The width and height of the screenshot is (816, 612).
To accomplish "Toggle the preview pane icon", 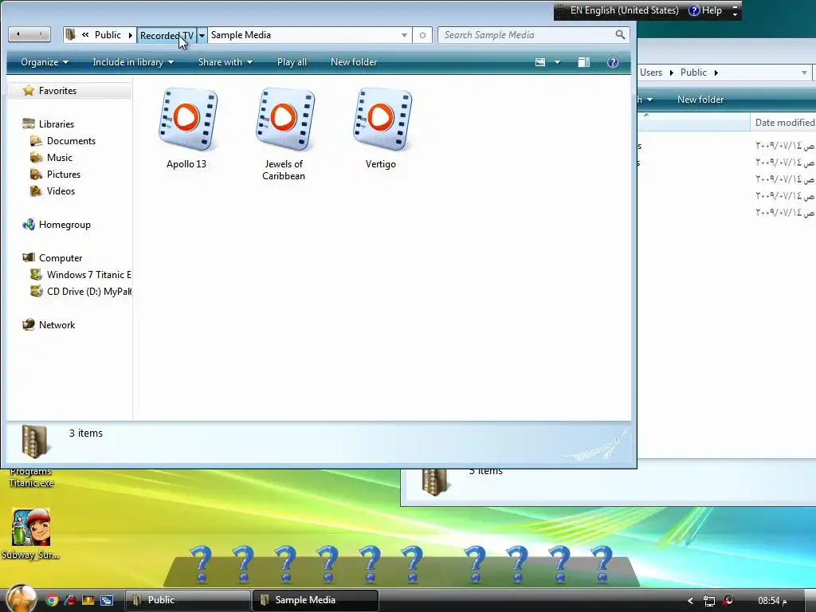I will click(583, 62).
